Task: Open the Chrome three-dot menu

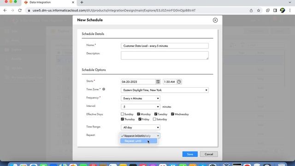Action: coord(290,10)
